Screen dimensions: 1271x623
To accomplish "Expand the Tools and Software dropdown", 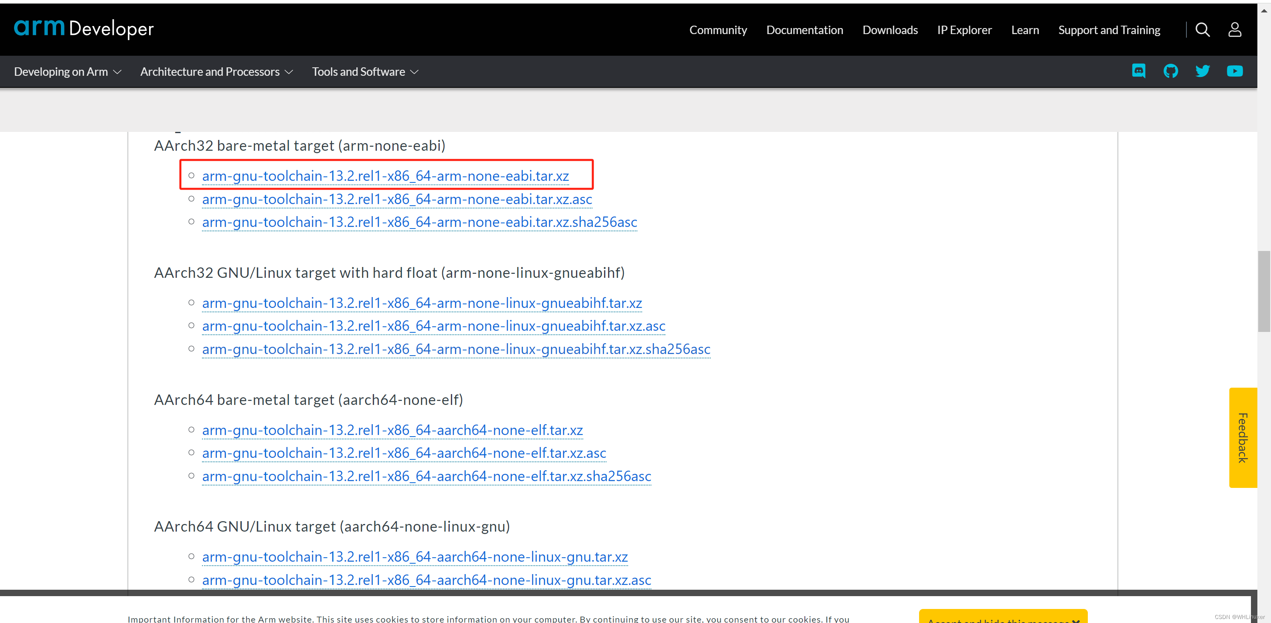I will coord(365,72).
